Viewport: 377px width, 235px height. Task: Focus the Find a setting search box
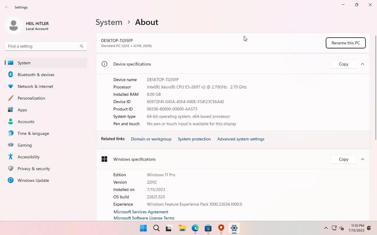(x=46, y=46)
